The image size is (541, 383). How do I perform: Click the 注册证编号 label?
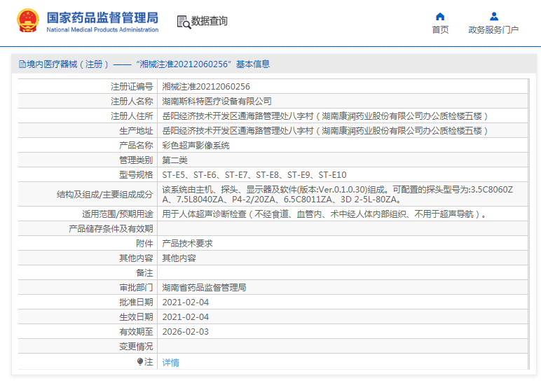point(132,87)
